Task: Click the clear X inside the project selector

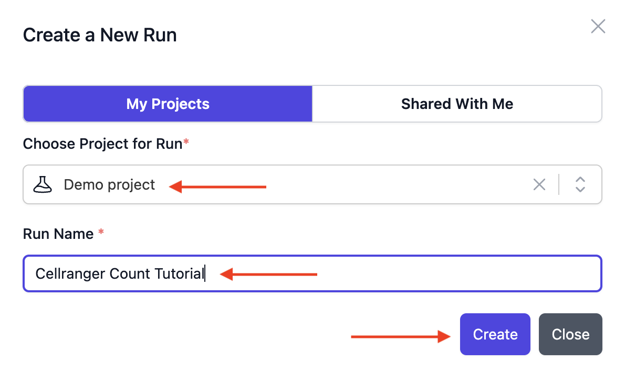Action: (x=539, y=184)
